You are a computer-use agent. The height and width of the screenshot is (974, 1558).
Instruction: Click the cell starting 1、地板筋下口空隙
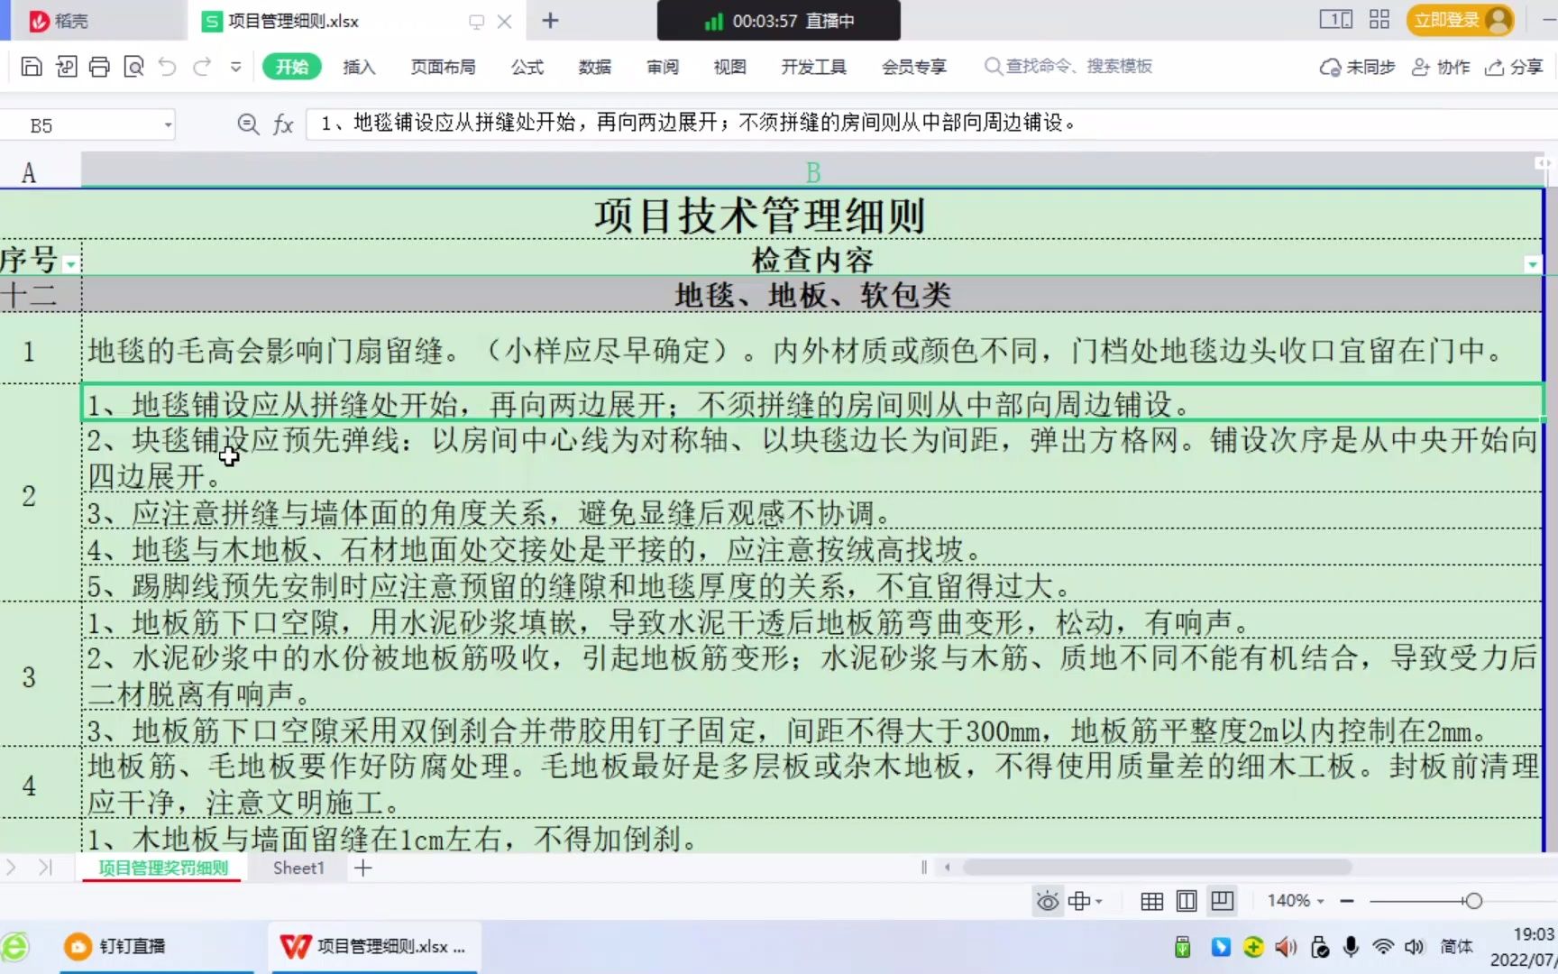812,621
